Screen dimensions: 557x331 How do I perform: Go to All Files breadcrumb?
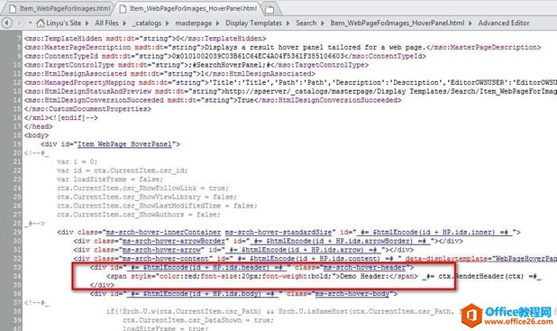pyautogui.click(x=106, y=23)
